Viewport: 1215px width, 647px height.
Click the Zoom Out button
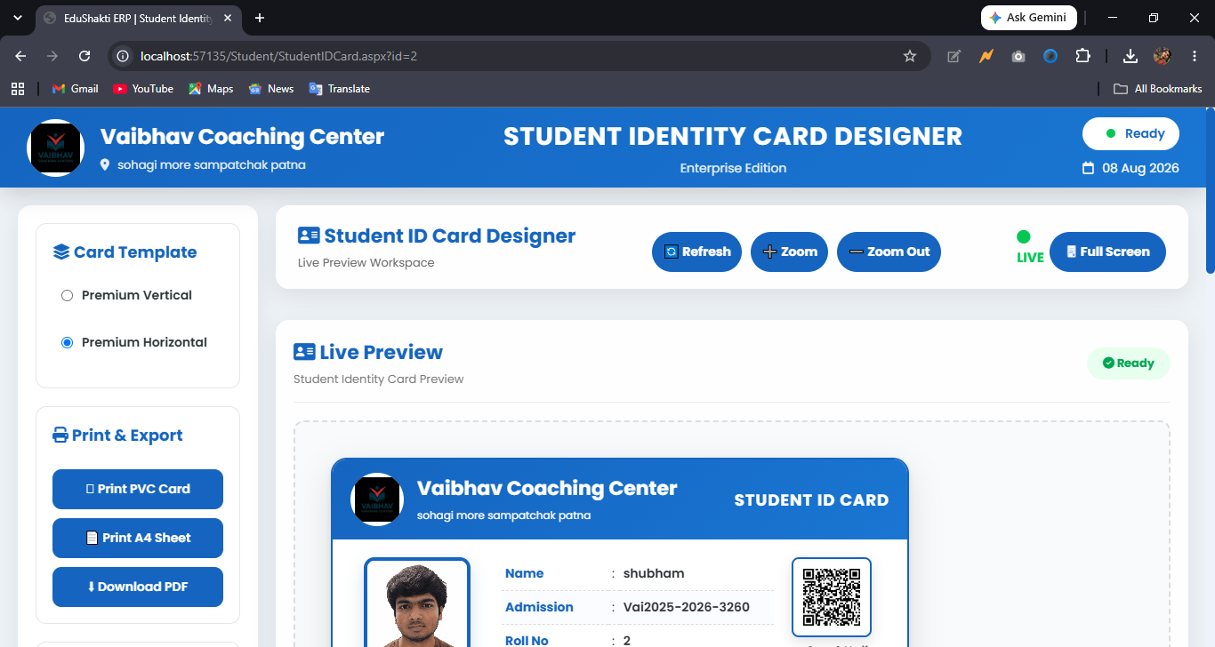889,252
